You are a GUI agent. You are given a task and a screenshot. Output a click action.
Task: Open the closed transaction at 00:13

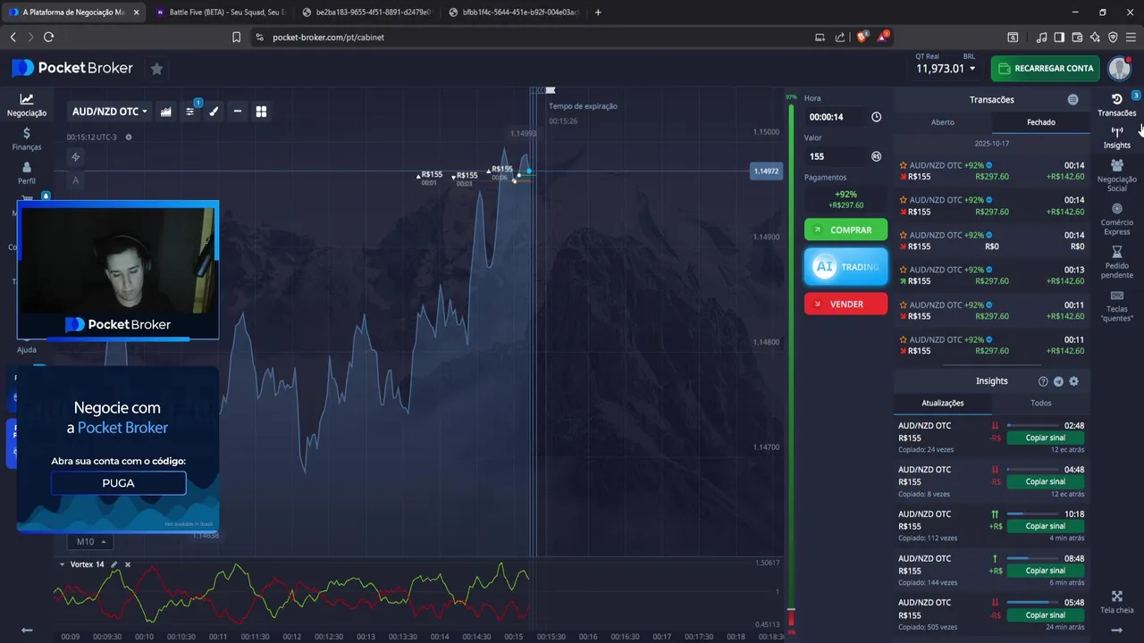click(x=992, y=275)
